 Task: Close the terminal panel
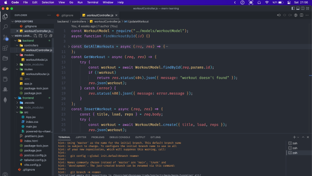(308, 137)
